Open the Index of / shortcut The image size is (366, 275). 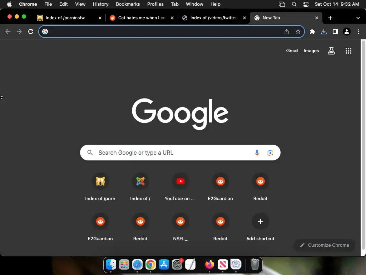pyautogui.click(x=140, y=187)
